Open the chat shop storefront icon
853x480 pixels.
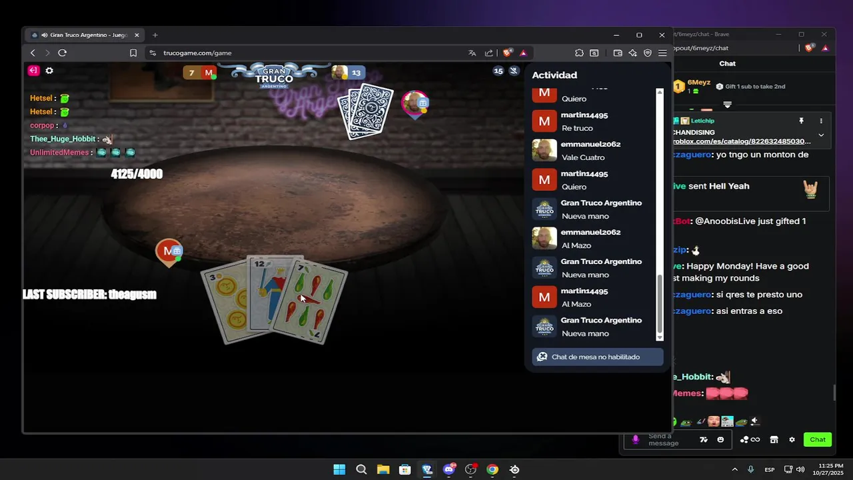point(774,439)
